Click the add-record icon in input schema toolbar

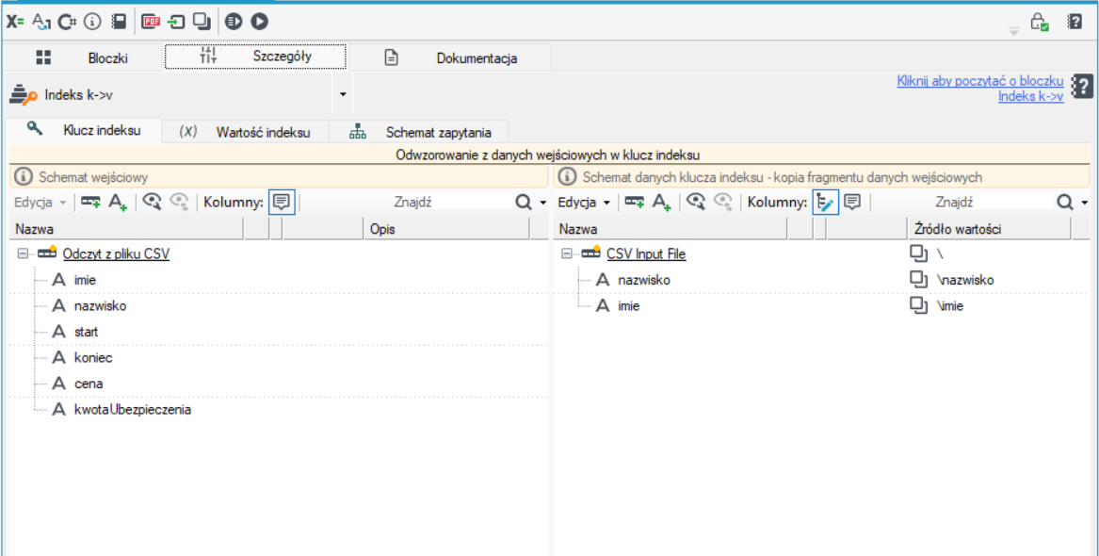point(90,203)
